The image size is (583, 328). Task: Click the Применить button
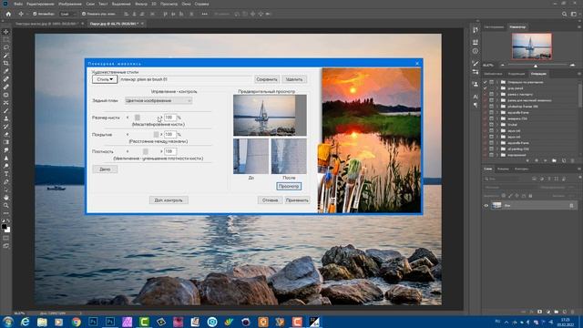pyautogui.click(x=297, y=200)
